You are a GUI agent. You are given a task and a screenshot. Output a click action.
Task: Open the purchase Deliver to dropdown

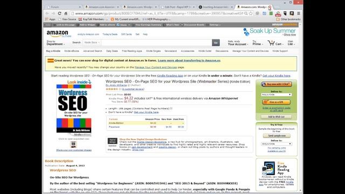tap(277, 95)
